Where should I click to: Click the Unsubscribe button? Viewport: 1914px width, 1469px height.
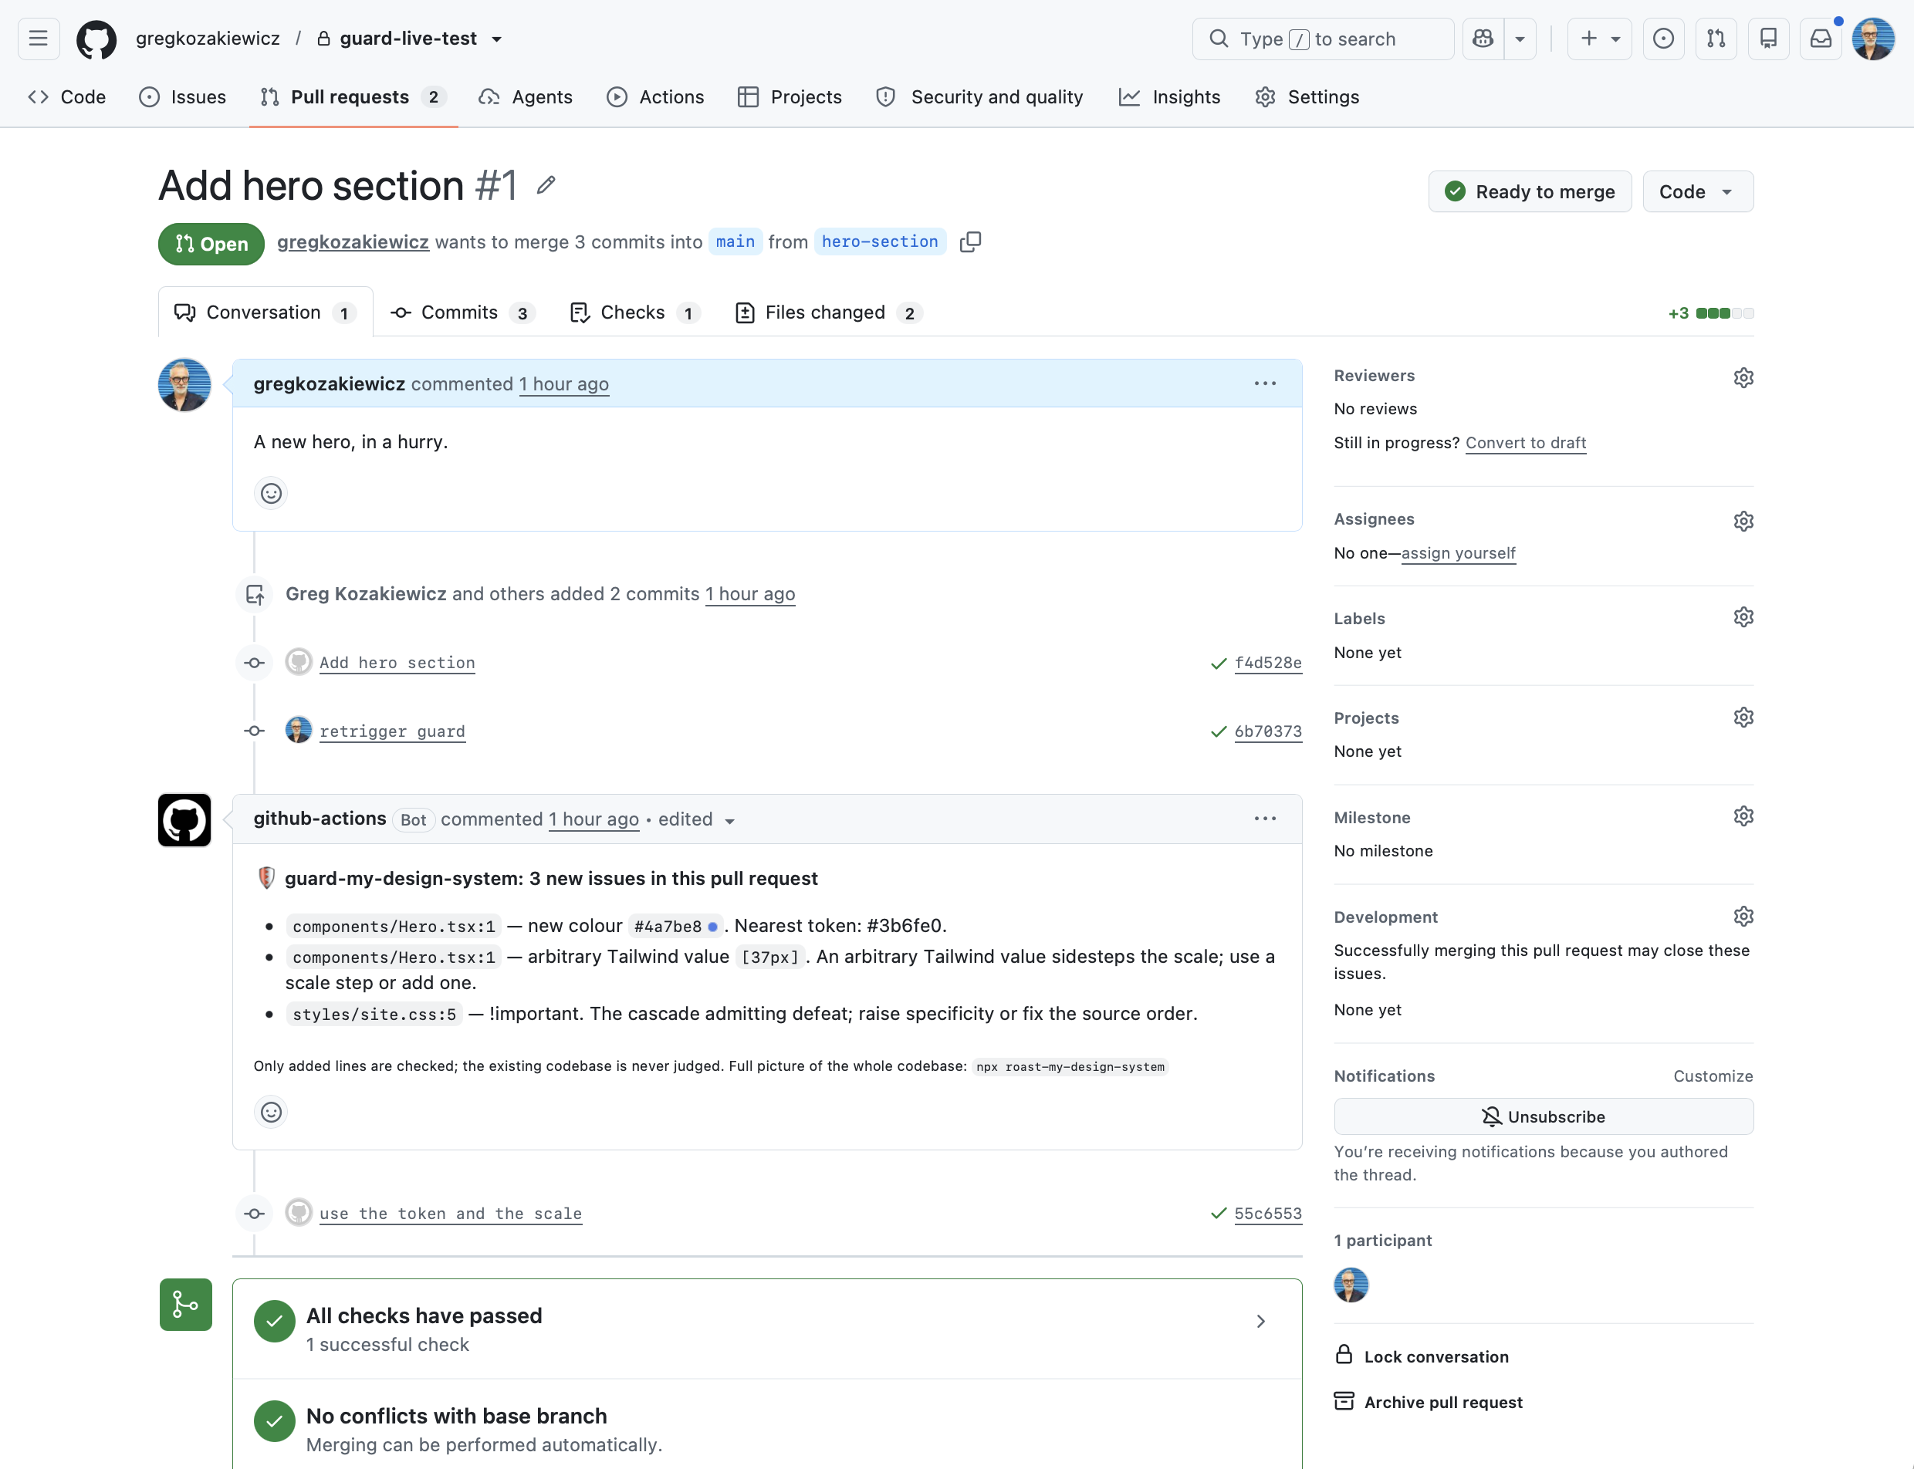click(1543, 1116)
